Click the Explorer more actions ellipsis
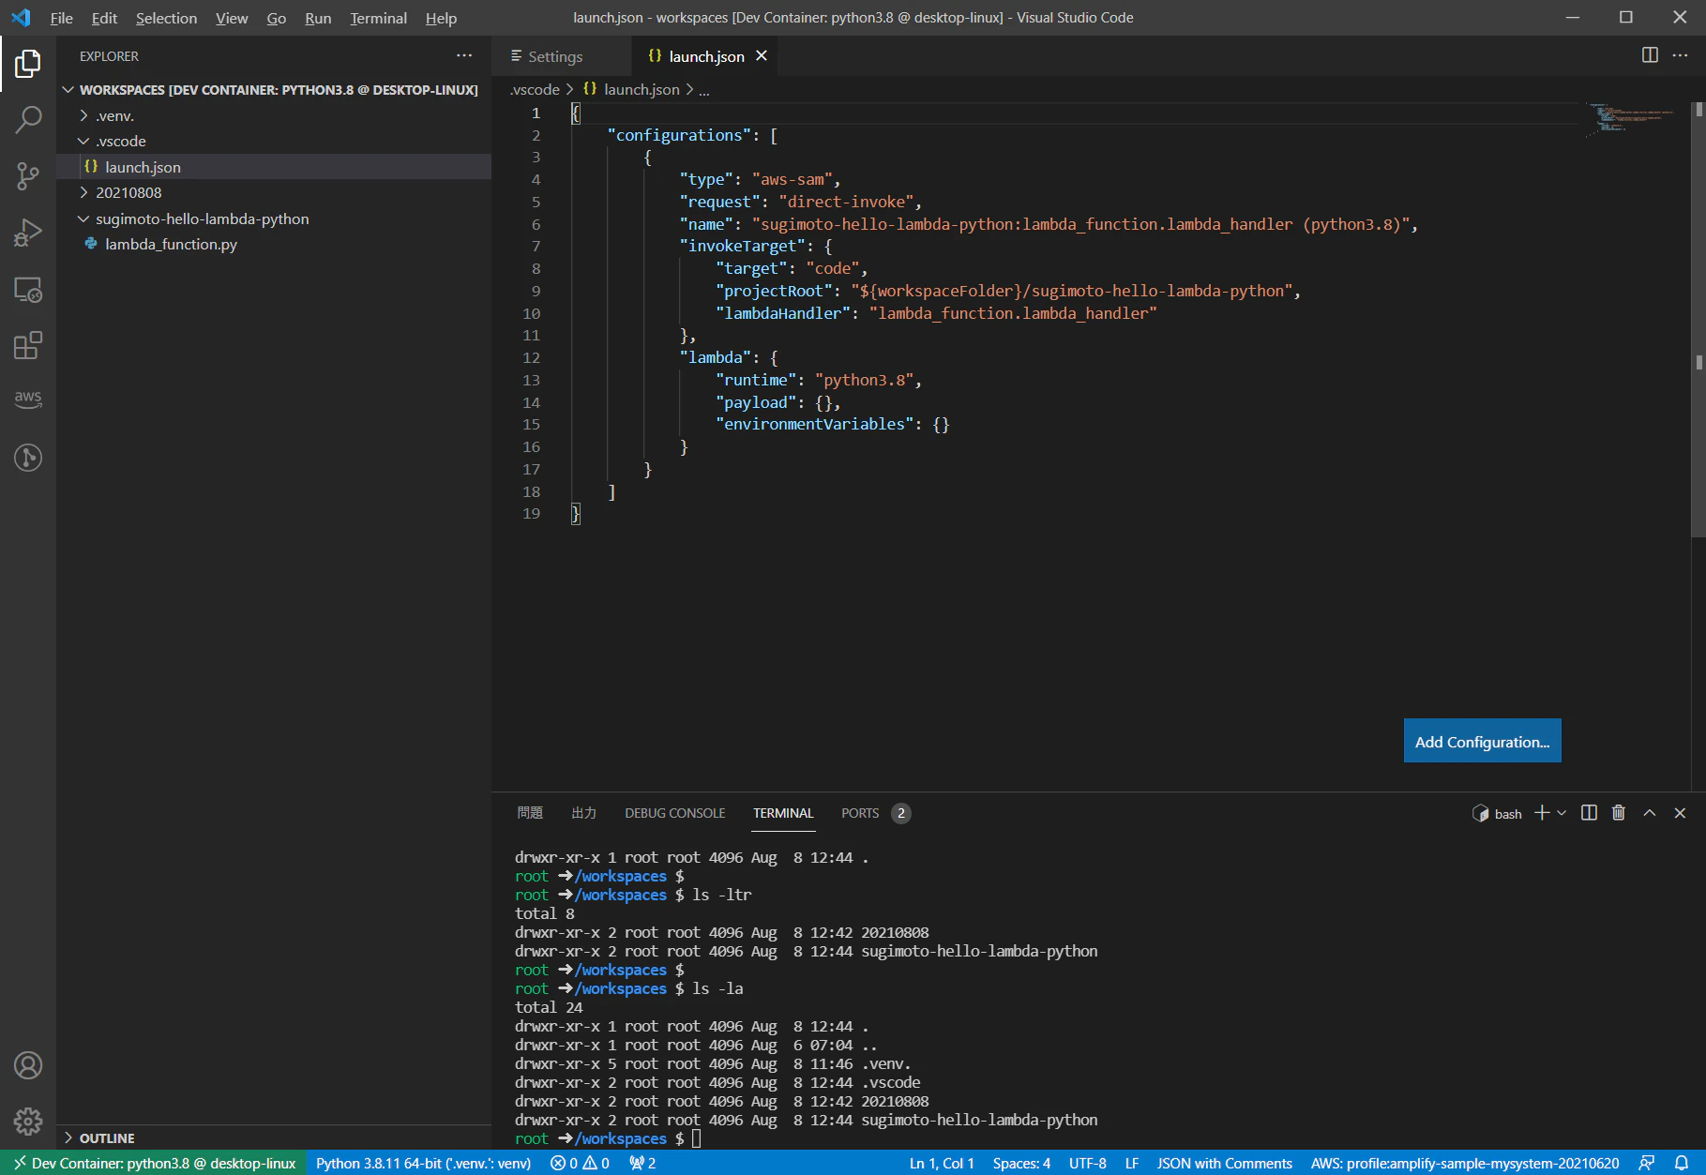This screenshot has height=1175, width=1706. tap(464, 56)
